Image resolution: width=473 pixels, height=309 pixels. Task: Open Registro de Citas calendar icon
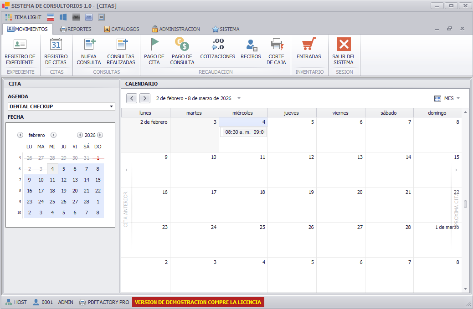click(x=56, y=45)
